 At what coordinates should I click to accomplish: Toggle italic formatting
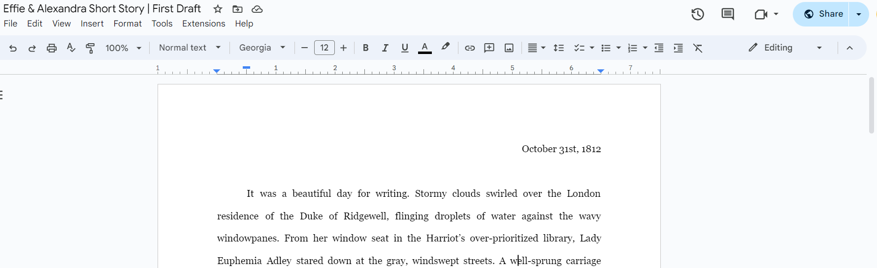[385, 48]
